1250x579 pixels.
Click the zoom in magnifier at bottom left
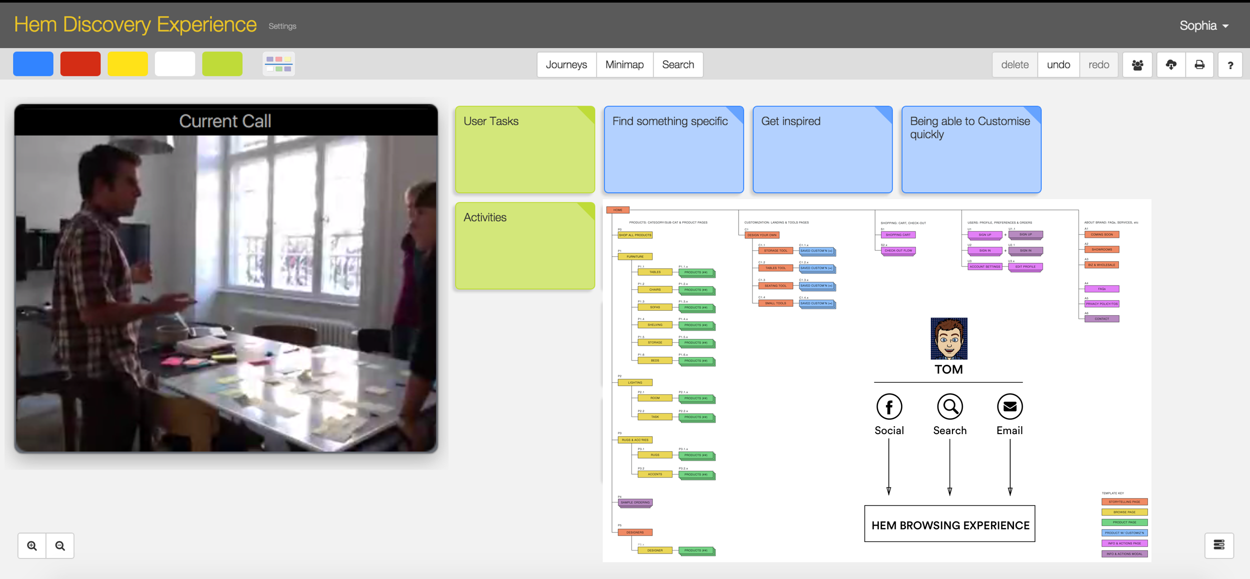pos(32,545)
